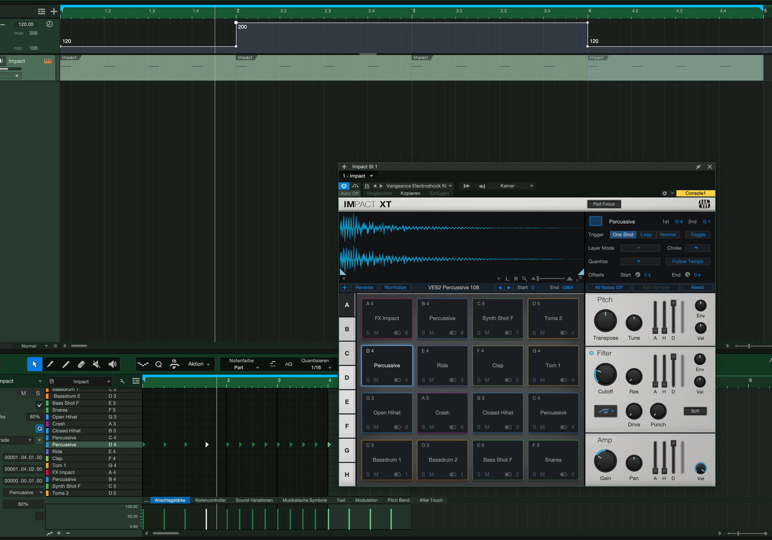Image resolution: width=772 pixels, height=540 pixels.
Task: Click the next sample arrow beside VES2 name
Action: [508, 287]
